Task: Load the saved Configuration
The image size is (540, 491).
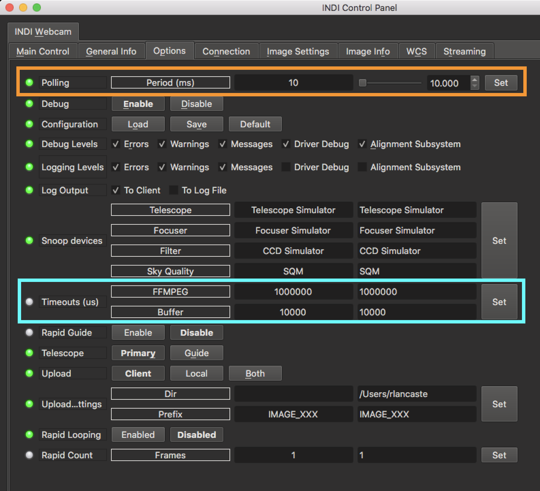Action: 138,124
